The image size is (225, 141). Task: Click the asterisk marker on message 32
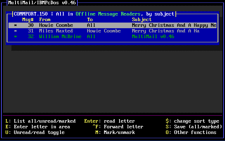pos(15,37)
